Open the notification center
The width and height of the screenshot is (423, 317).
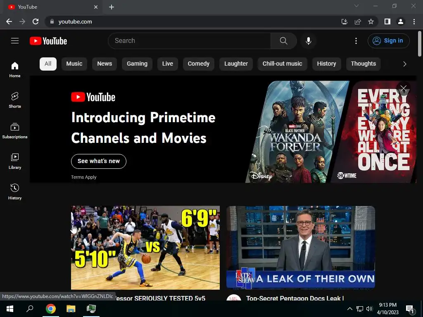[x=410, y=309]
